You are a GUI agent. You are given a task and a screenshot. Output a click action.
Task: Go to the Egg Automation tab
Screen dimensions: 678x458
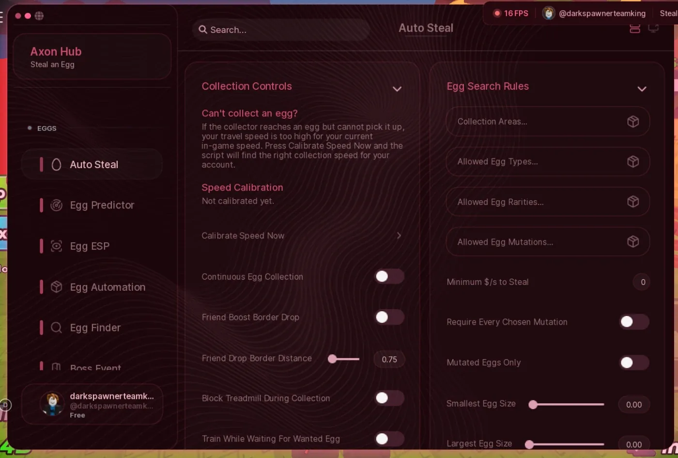click(x=92, y=287)
